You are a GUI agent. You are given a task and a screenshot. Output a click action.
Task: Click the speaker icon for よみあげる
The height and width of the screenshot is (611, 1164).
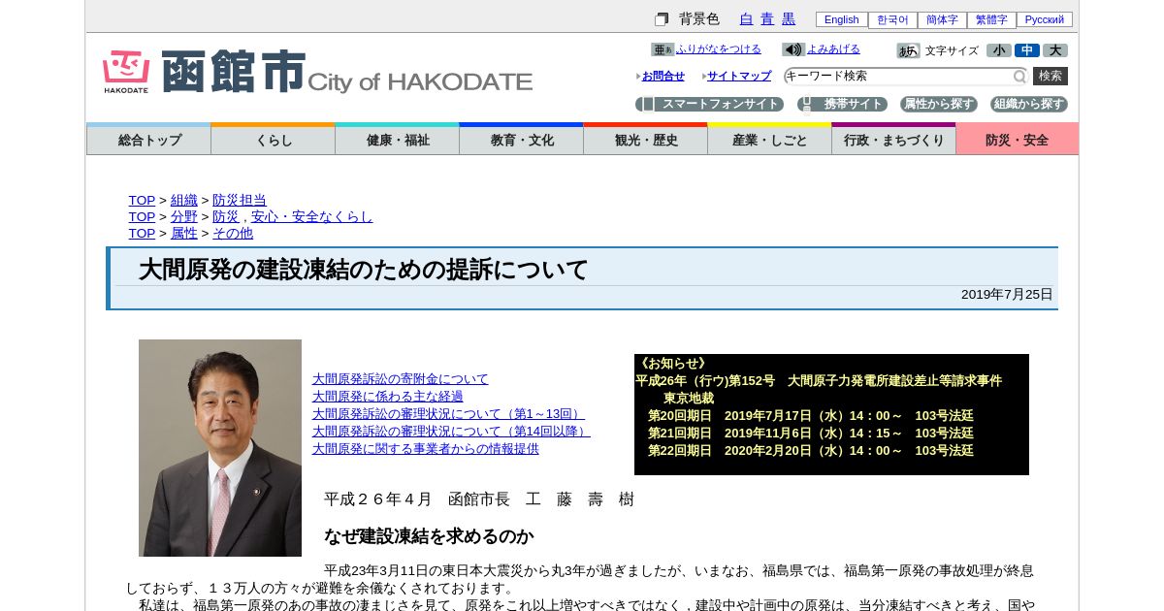pyautogui.click(x=793, y=49)
